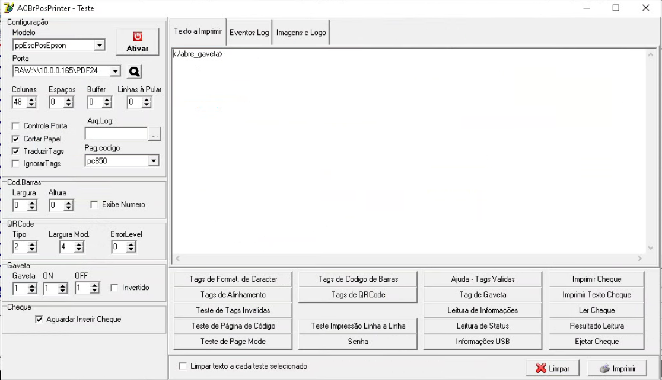Click Leitura de Status button
The image size is (662, 380).
pyautogui.click(x=483, y=326)
